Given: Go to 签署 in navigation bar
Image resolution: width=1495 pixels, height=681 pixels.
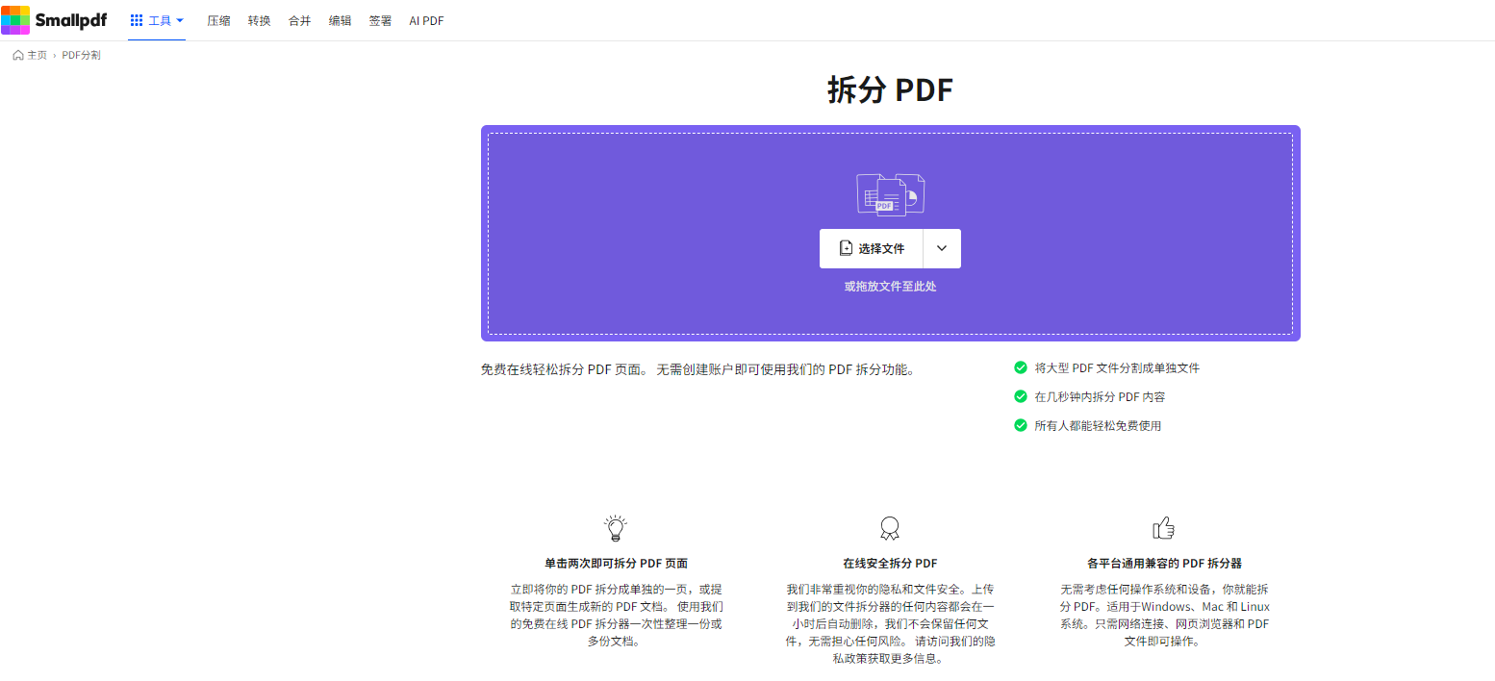Looking at the screenshot, I should [x=380, y=20].
